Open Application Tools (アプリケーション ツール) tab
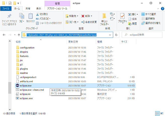The height and width of the screenshot is (116, 165). click(57, 9)
